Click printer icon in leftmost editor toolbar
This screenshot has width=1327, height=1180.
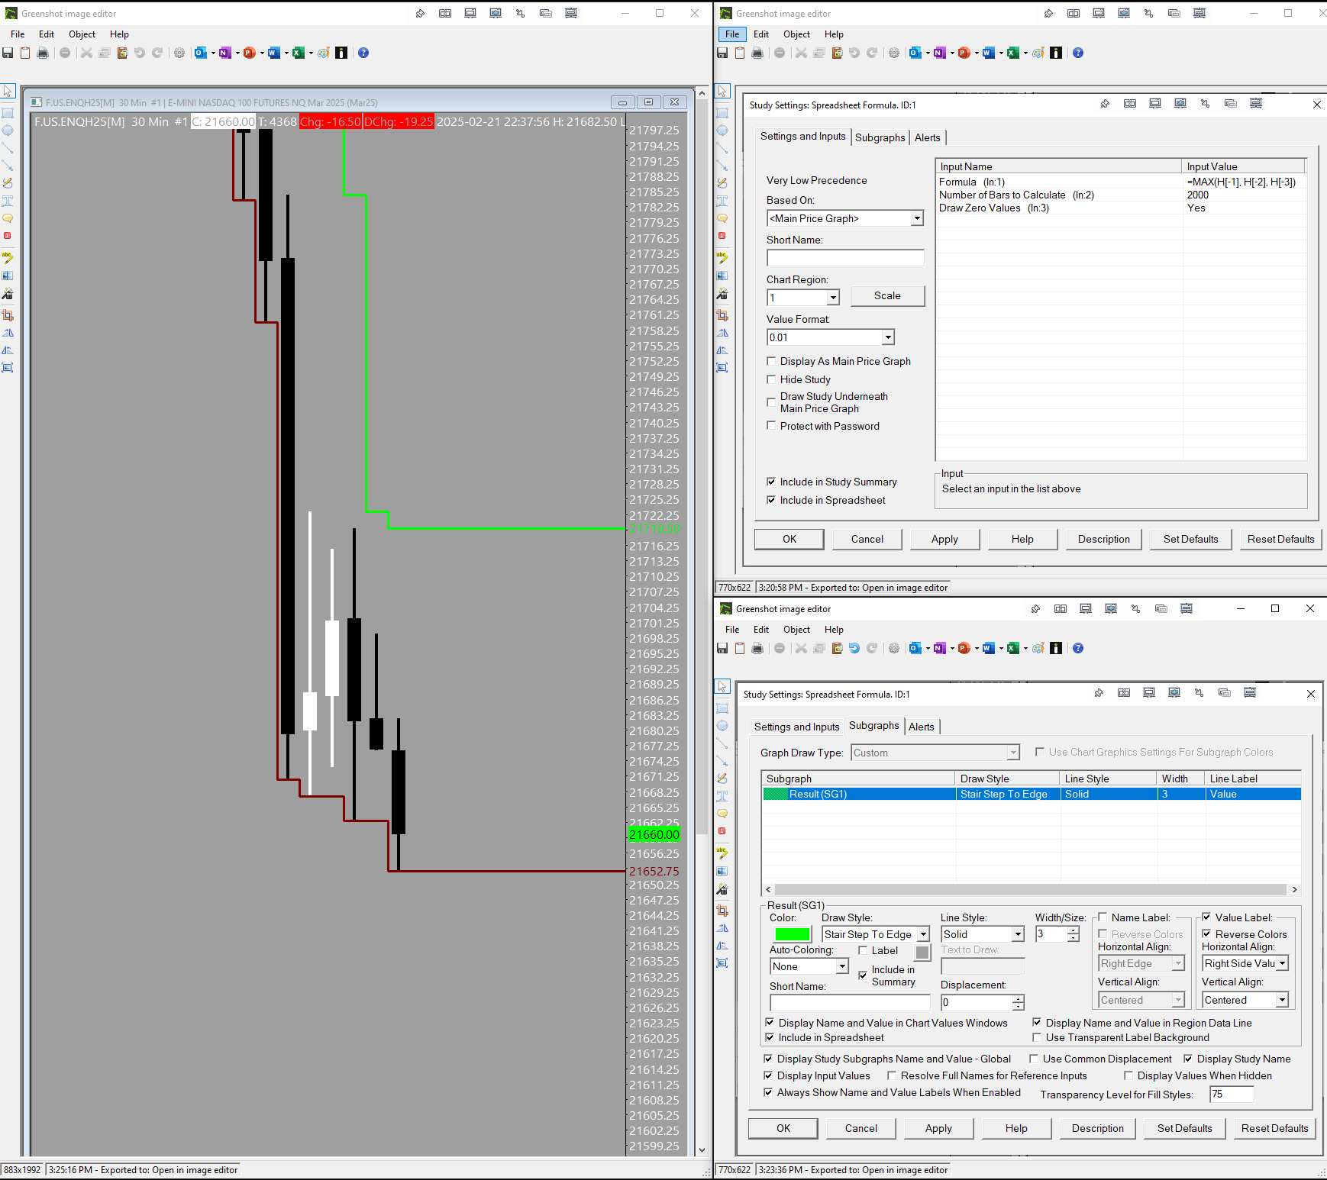click(43, 53)
